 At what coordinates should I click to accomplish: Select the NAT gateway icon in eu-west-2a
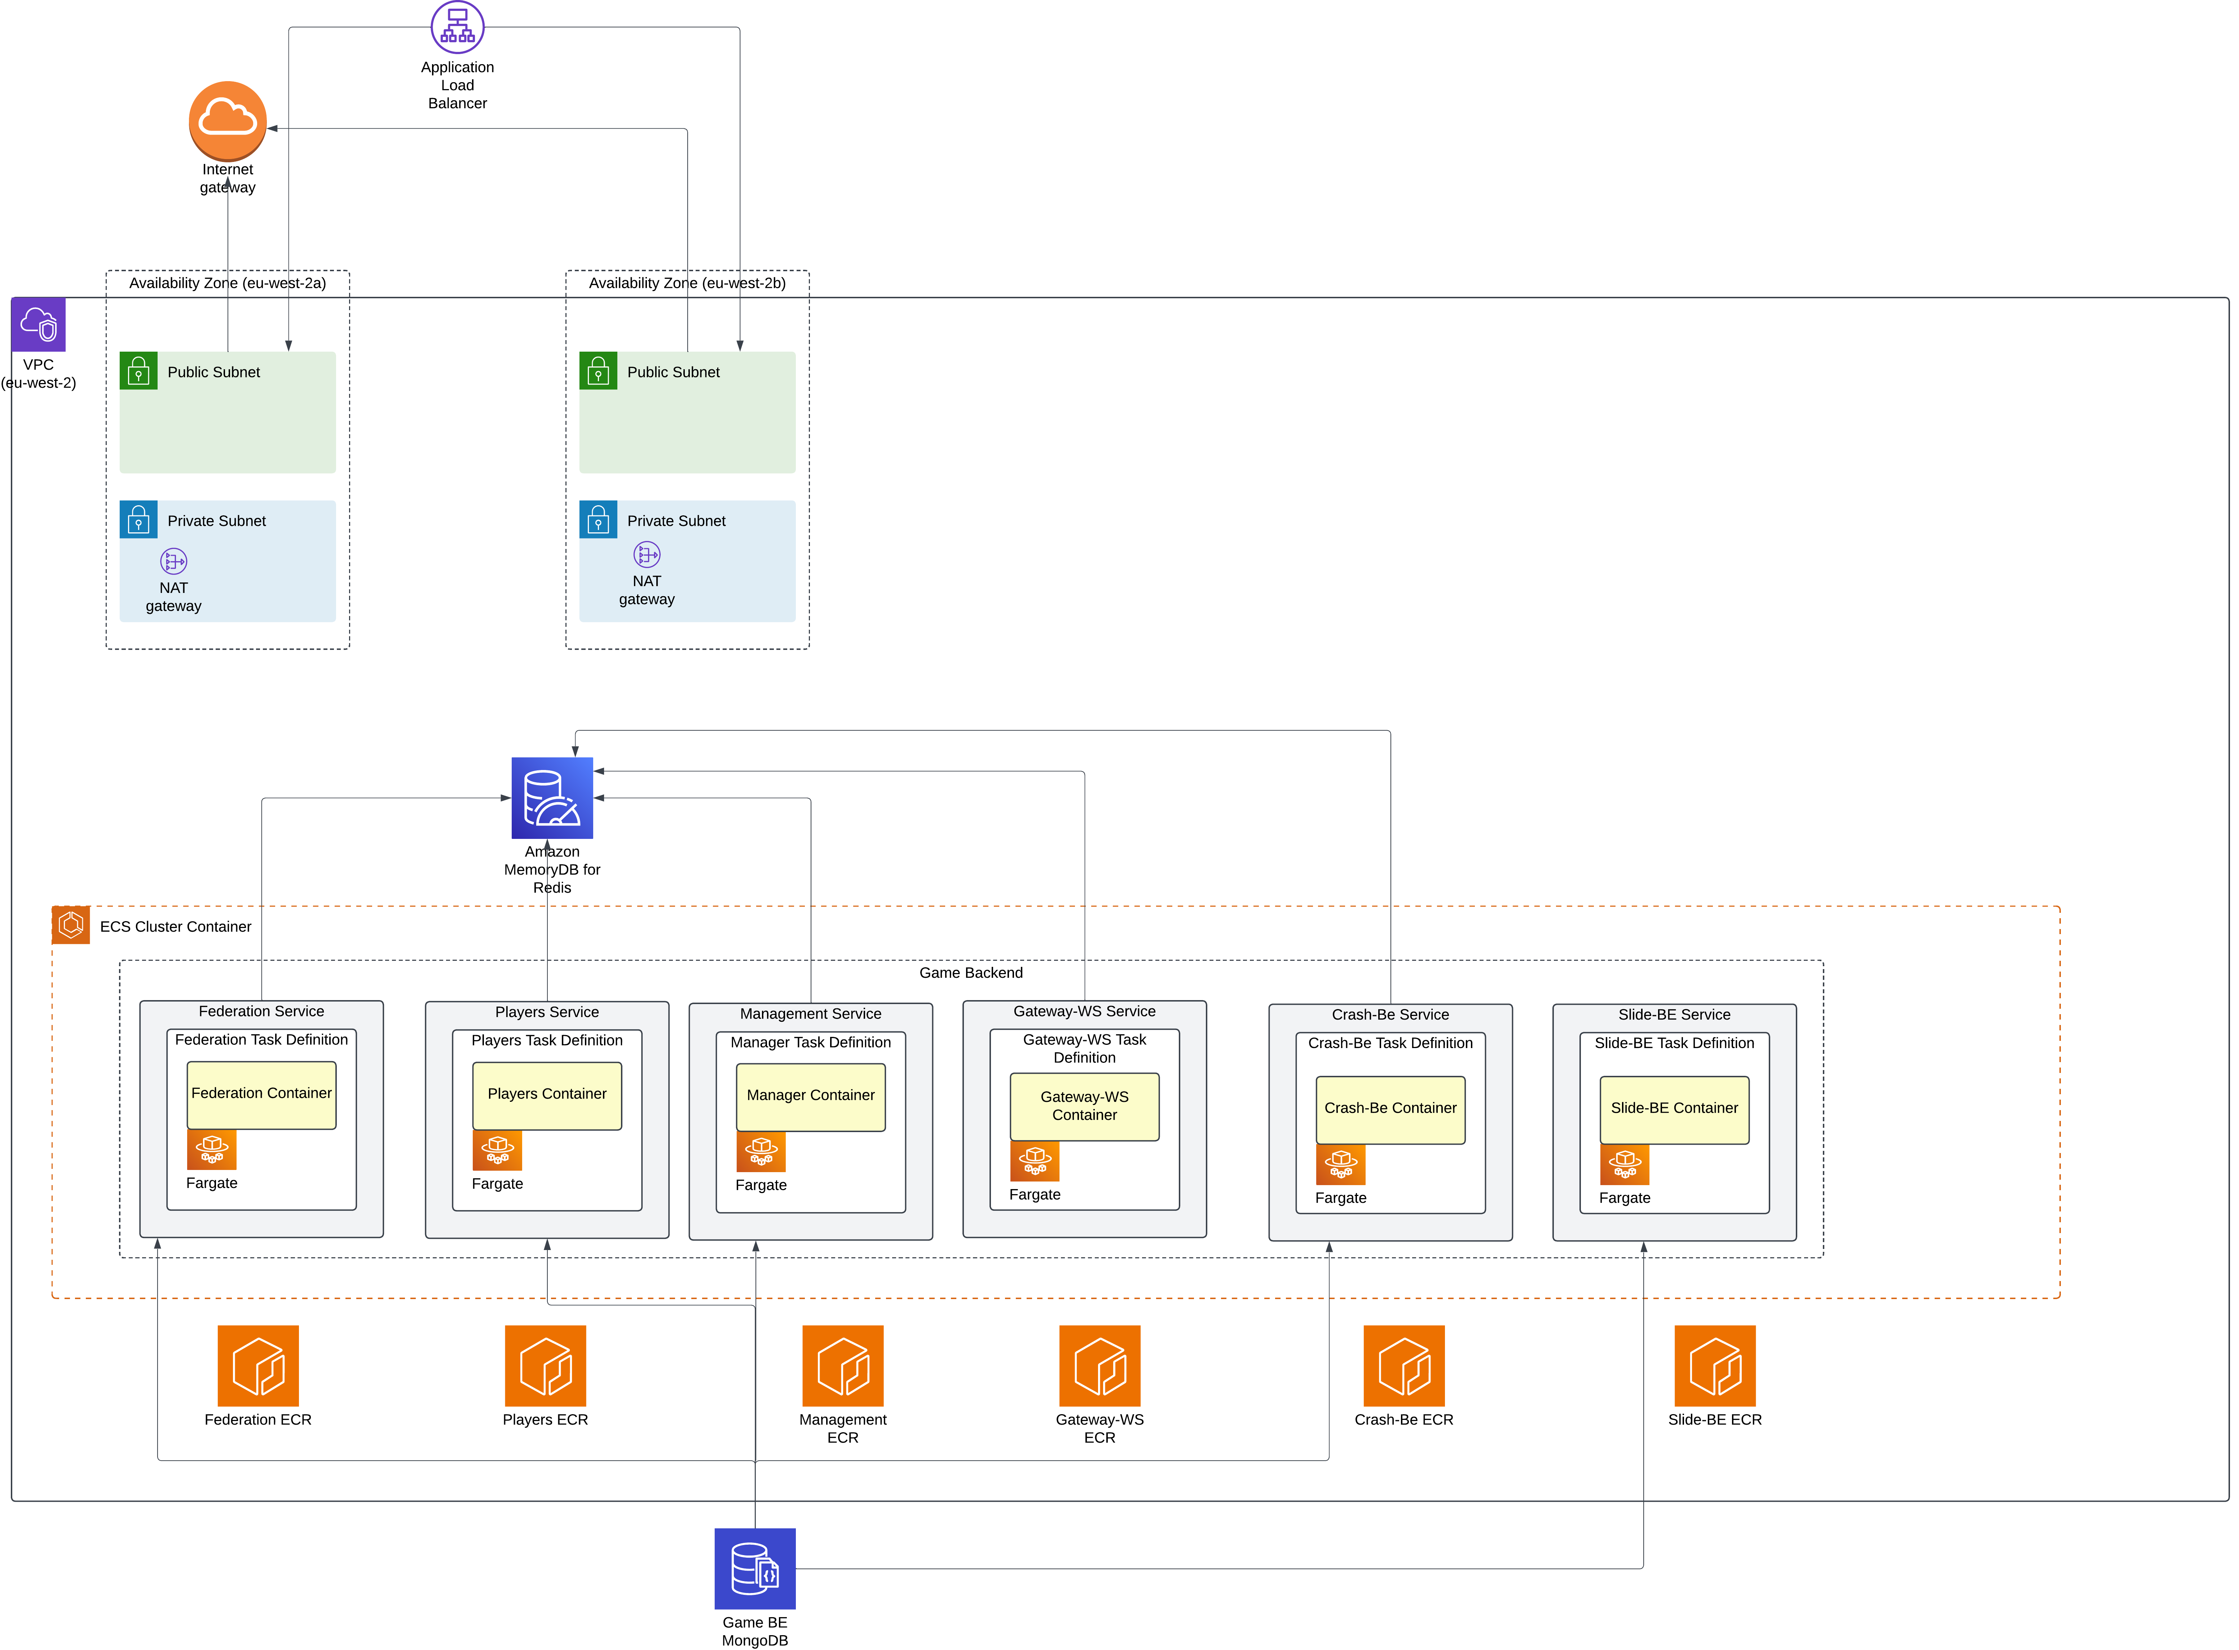tap(174, 560)
